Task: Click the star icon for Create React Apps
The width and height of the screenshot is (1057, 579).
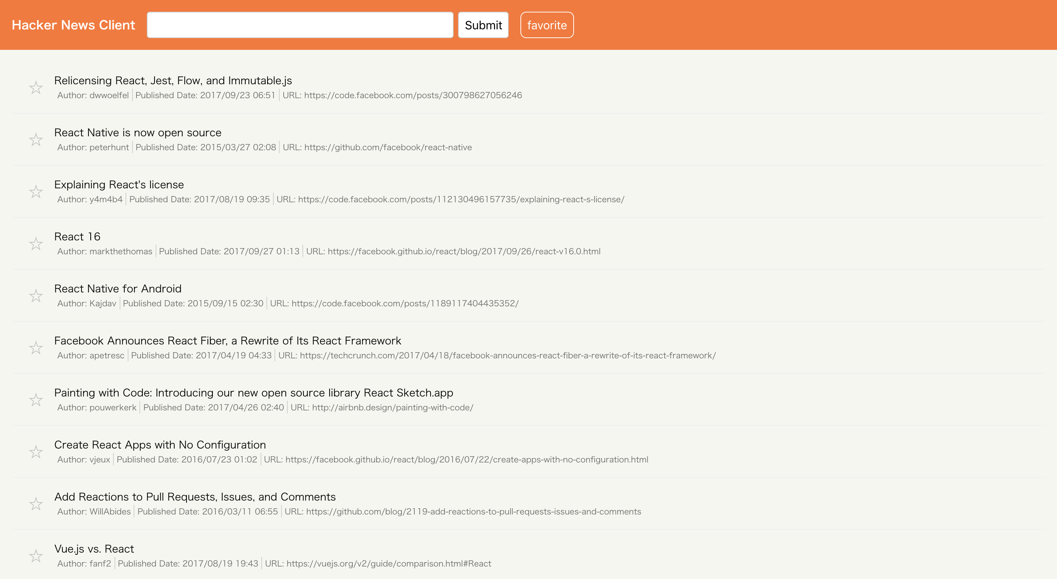Action: [x=36, y=451]
